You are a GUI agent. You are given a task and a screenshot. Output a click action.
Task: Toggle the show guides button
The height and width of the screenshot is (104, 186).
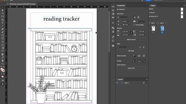pyautogui.click(x=134, y=61)
